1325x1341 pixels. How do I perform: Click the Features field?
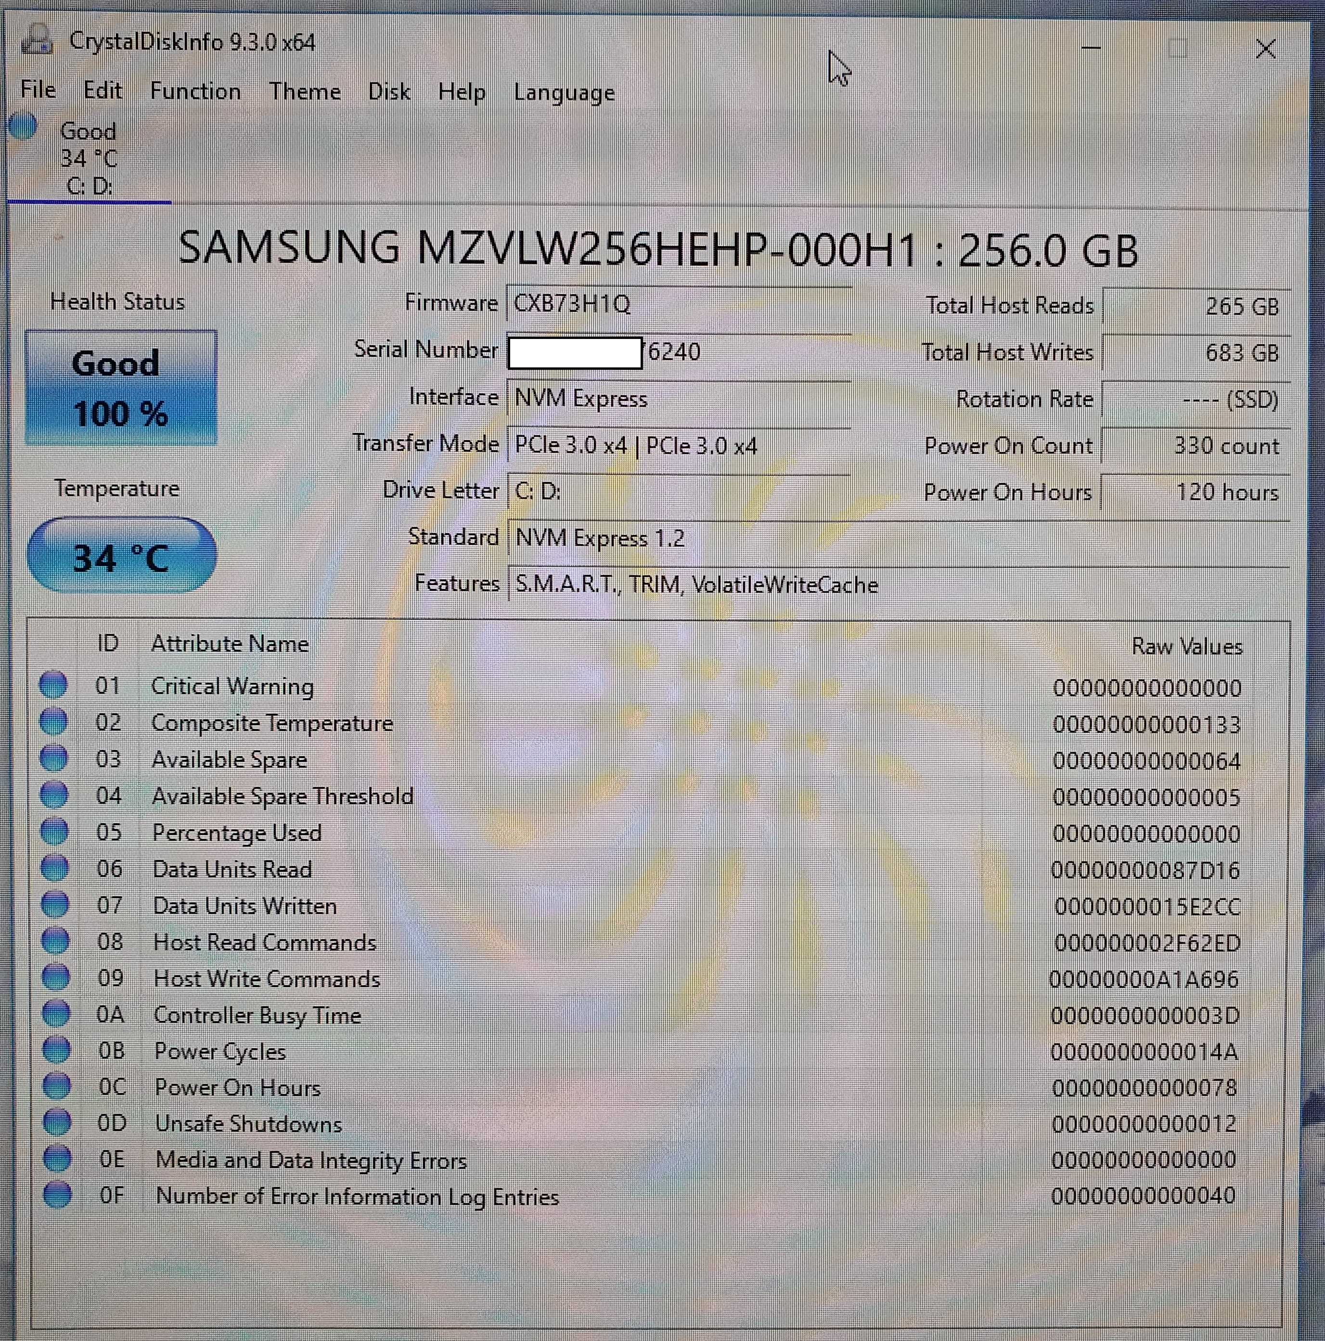(899, 585)
